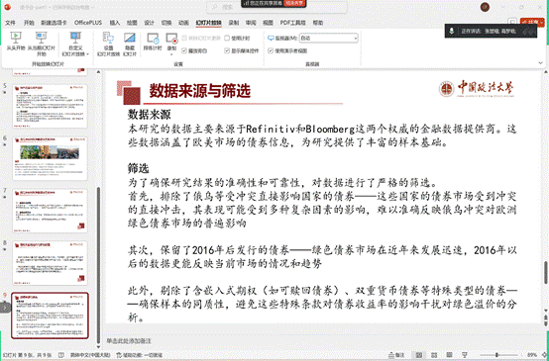Open the Monitor (监视器) dropdown
The height and width of the screenshot is (361, 549).
point(329,38)
